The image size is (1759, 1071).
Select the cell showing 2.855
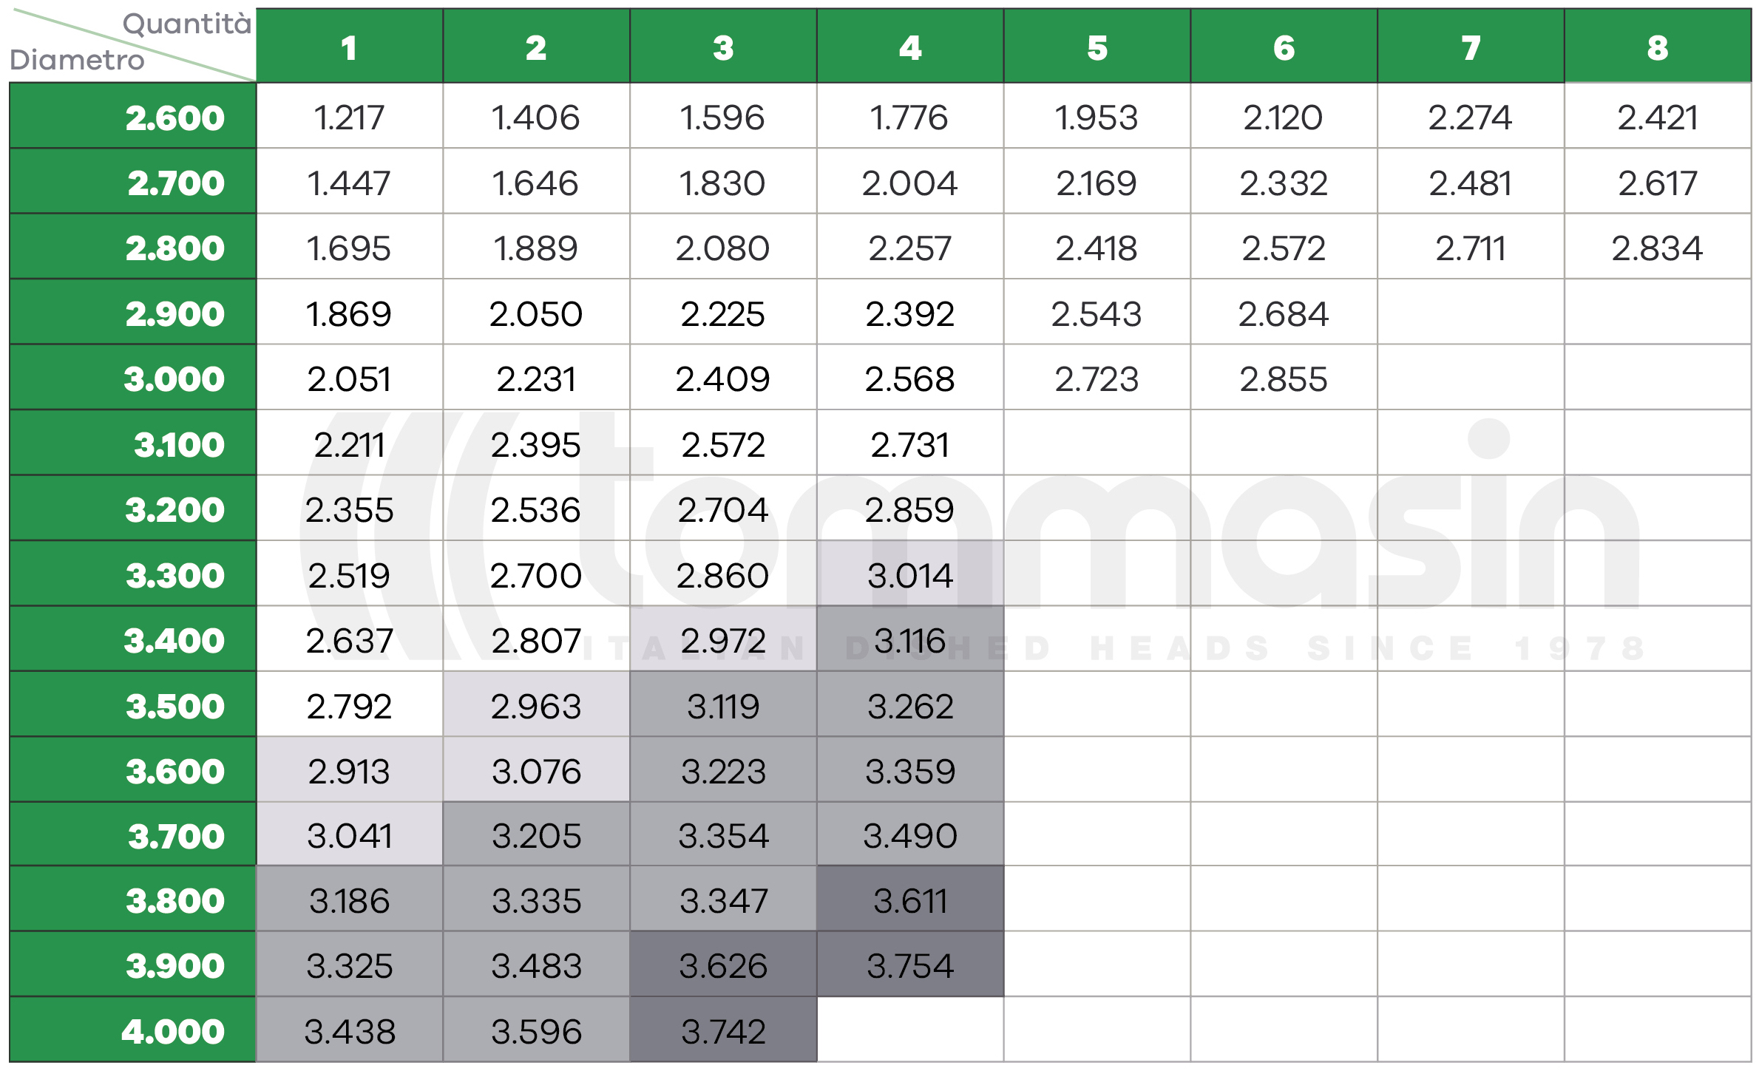point(1284,377)
